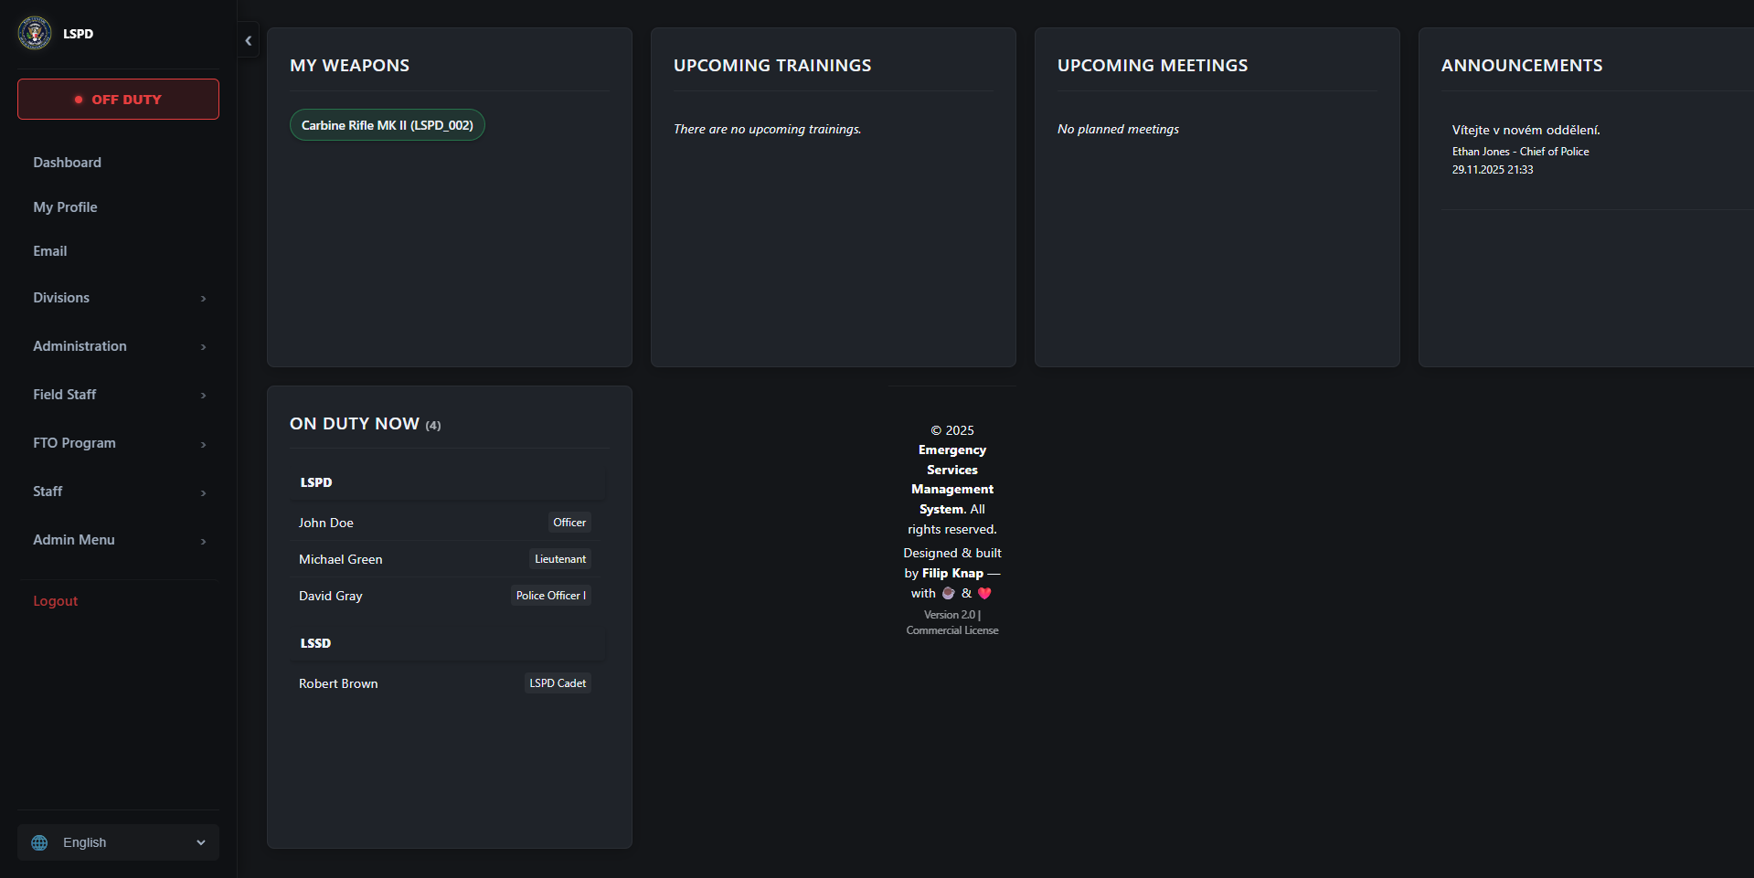This screenshot has height=878, width=1754.
Task: Select David Gray in on-duty list
Action: coord(331,596)
